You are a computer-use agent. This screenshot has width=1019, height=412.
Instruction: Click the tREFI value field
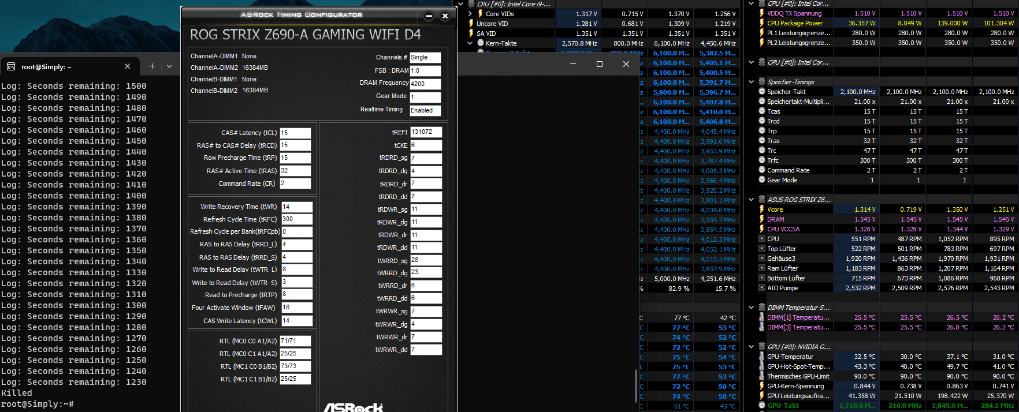point(426,132)
